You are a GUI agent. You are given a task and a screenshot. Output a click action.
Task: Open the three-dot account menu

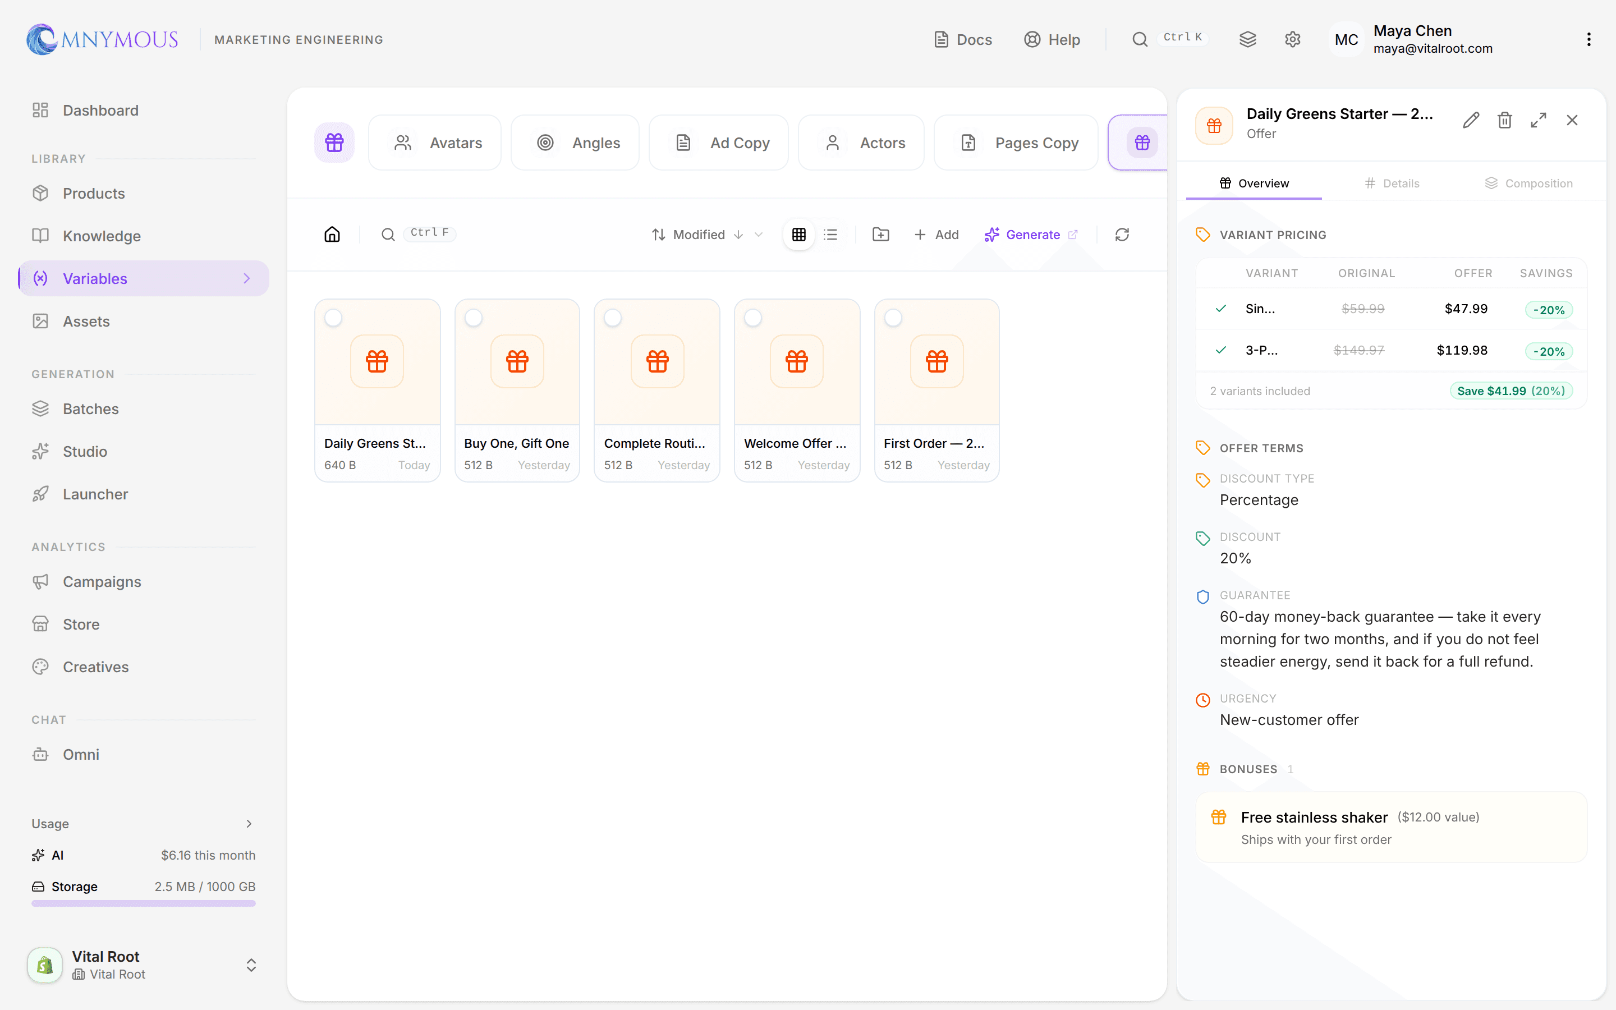click(x=1589, y=39)
